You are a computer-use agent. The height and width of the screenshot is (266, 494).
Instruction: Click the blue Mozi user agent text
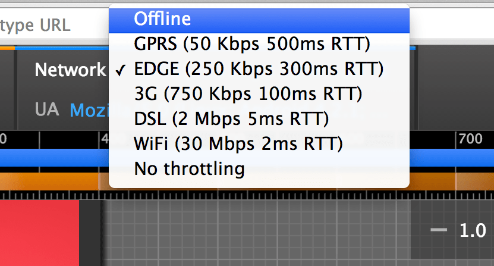pos(88,109)
